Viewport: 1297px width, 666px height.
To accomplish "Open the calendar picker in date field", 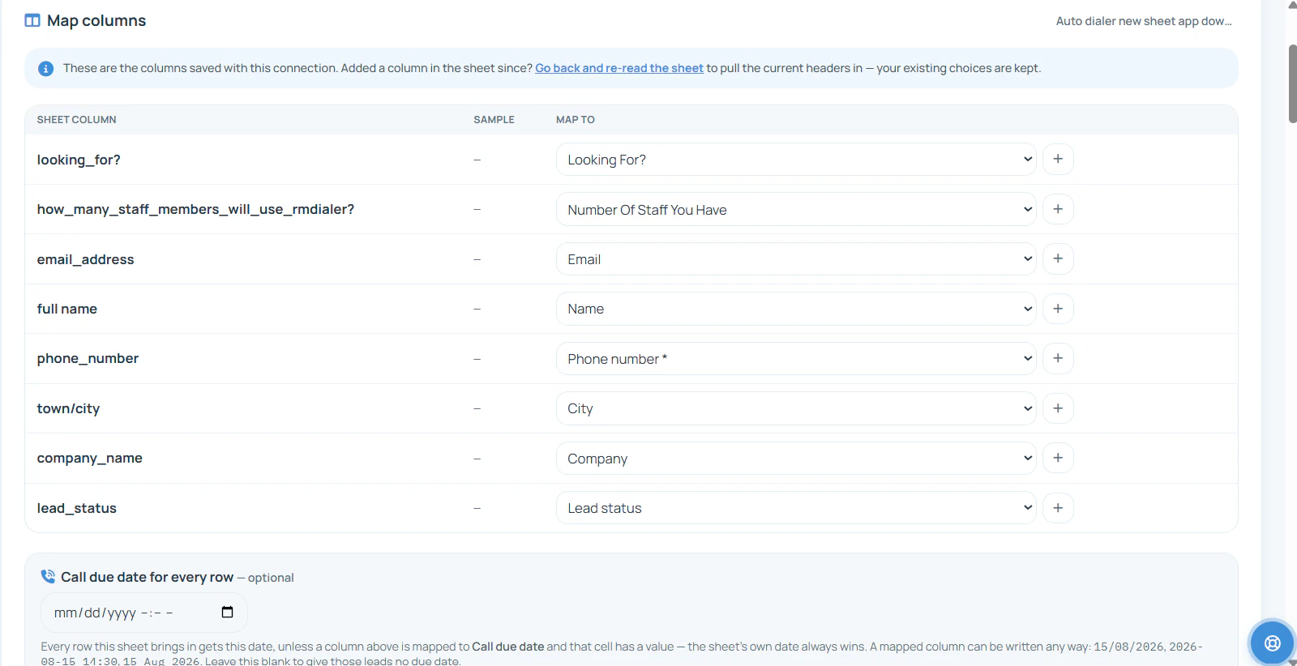I will tap(228, 612).
